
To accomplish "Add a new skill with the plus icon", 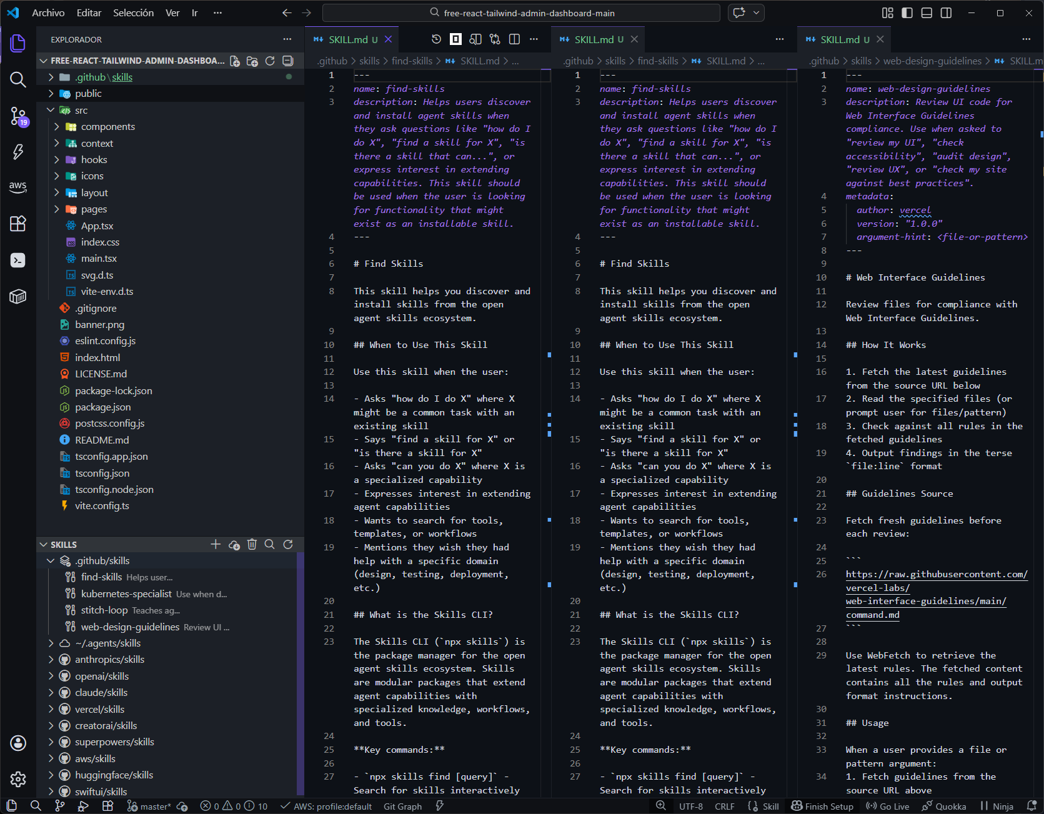I will pyautogui.click(x=216, y=544).
